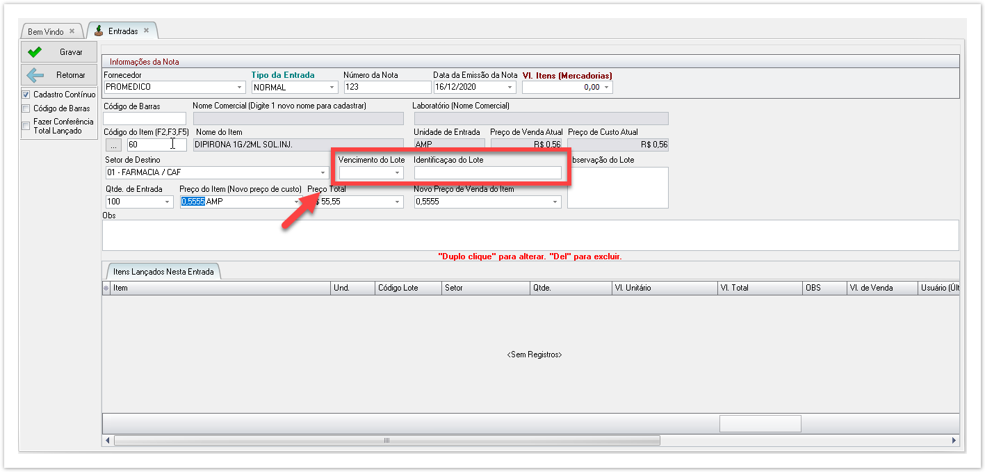Click the horizontal scrollbar right arrow
This screenshot has width=985, height=472.
954,441
